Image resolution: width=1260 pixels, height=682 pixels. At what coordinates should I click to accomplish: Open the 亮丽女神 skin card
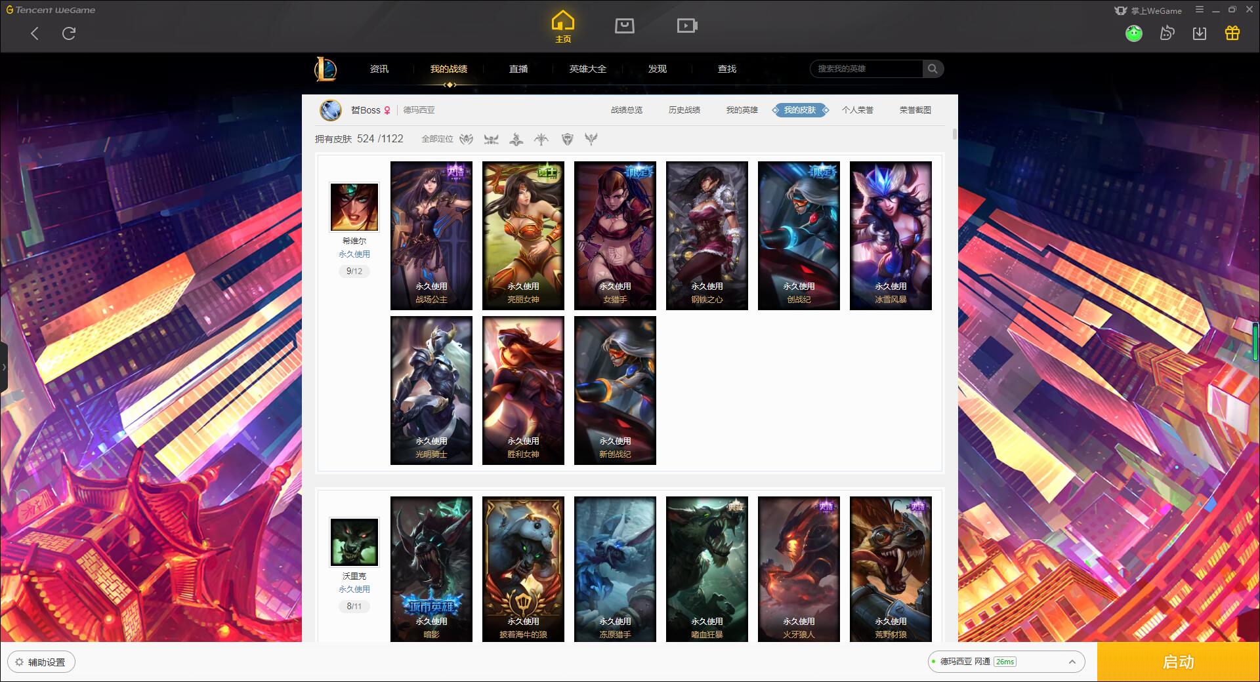[523, 236]
